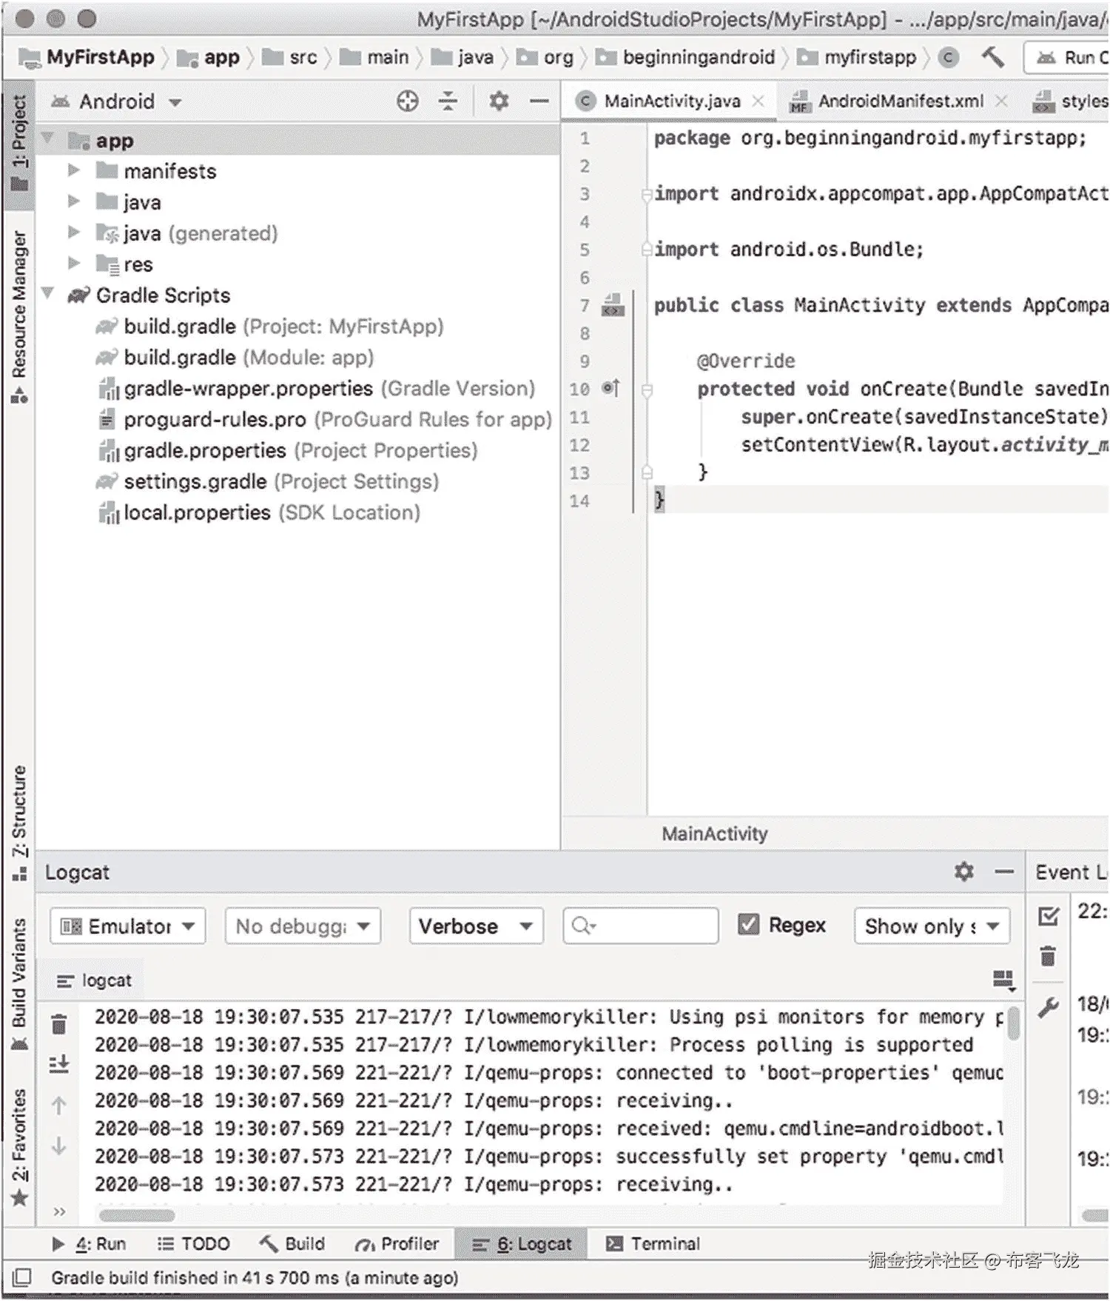Click the Logcat horizontal scrollbar
1110x1301 pixels.
click(x=137, y=1215)
